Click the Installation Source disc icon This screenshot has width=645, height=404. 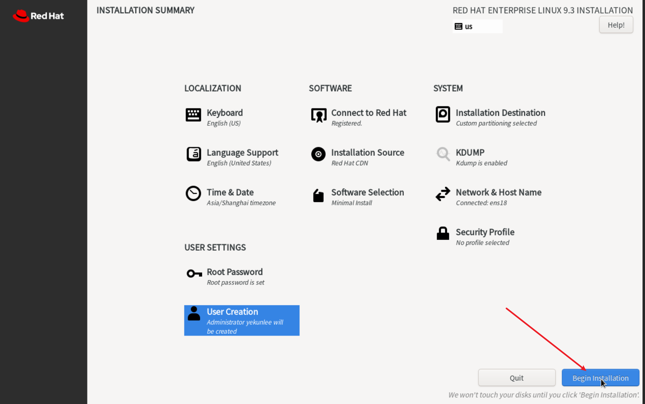click(318, 154)
